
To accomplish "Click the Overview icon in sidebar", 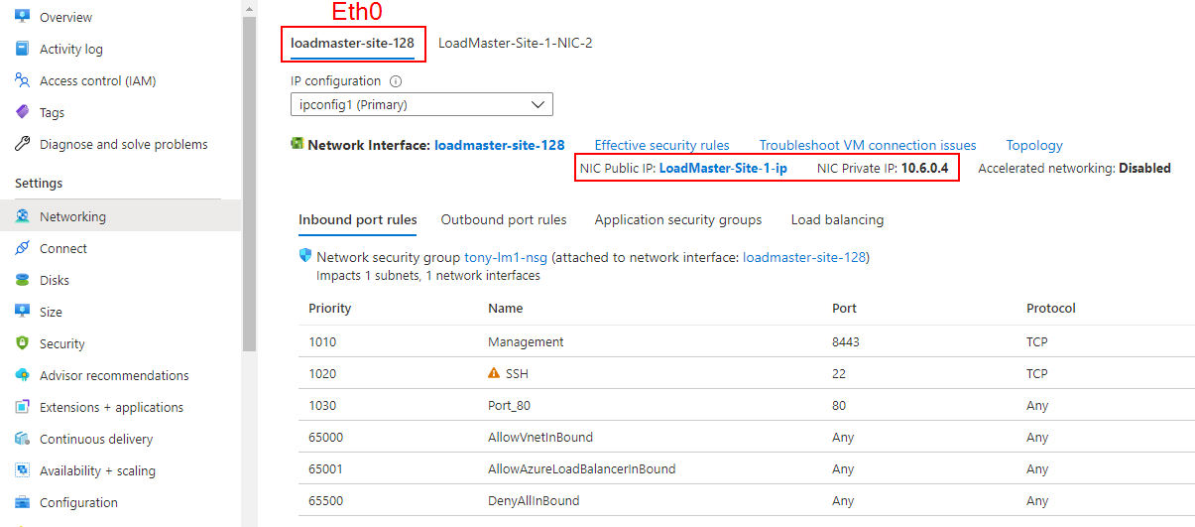I will click(x=22, y=17).
